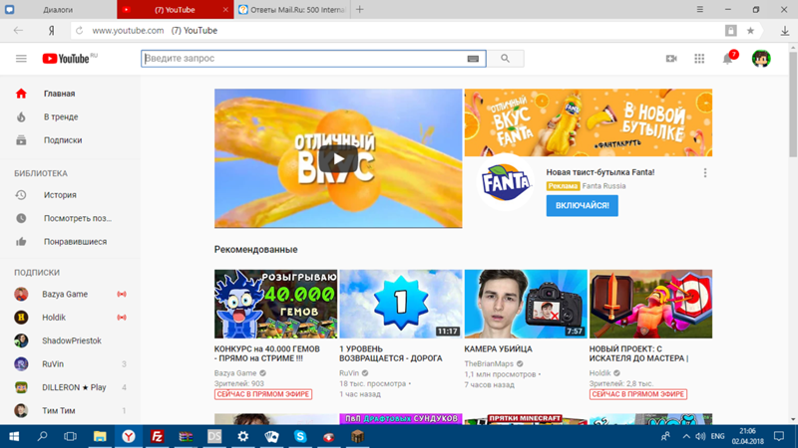798x448 pixels.
Task: Play the Fanta ad video
Action: (338, 159)
